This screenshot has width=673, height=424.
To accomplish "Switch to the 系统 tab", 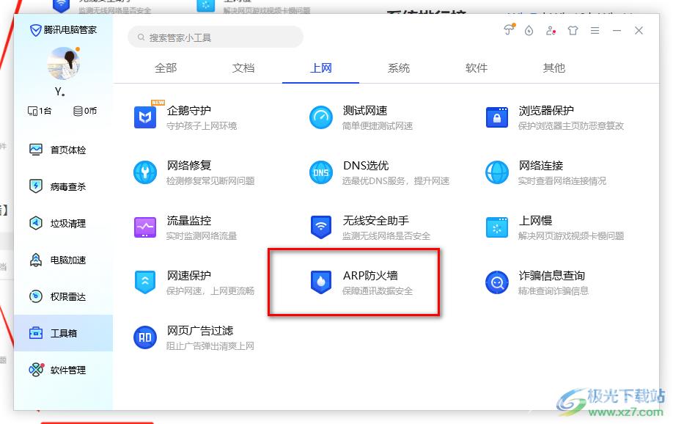I will click(399, 68).
